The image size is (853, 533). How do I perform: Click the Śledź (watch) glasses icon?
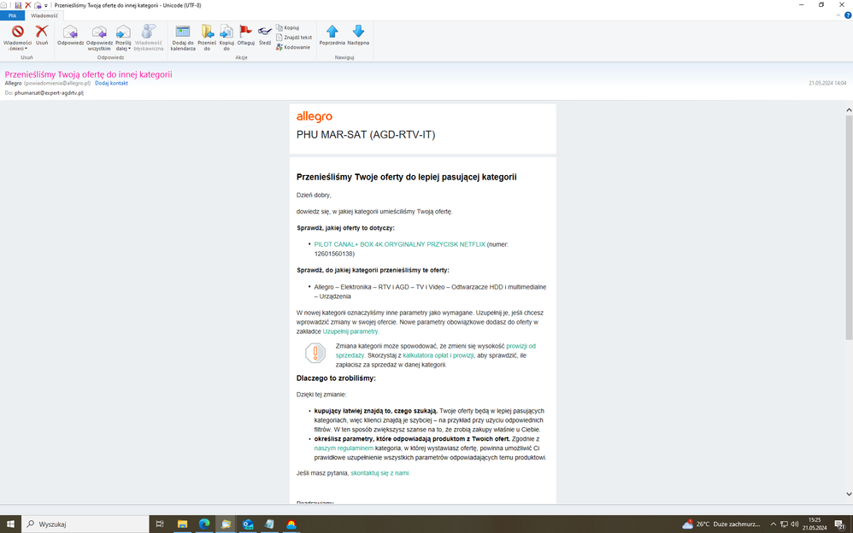[265, 32]
